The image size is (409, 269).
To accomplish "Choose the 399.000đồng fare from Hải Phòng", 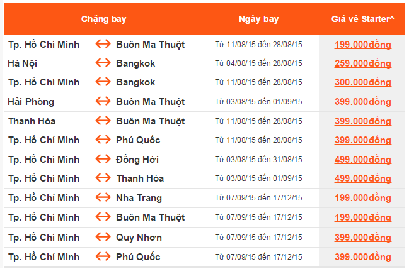I will (x=363, y=102).
